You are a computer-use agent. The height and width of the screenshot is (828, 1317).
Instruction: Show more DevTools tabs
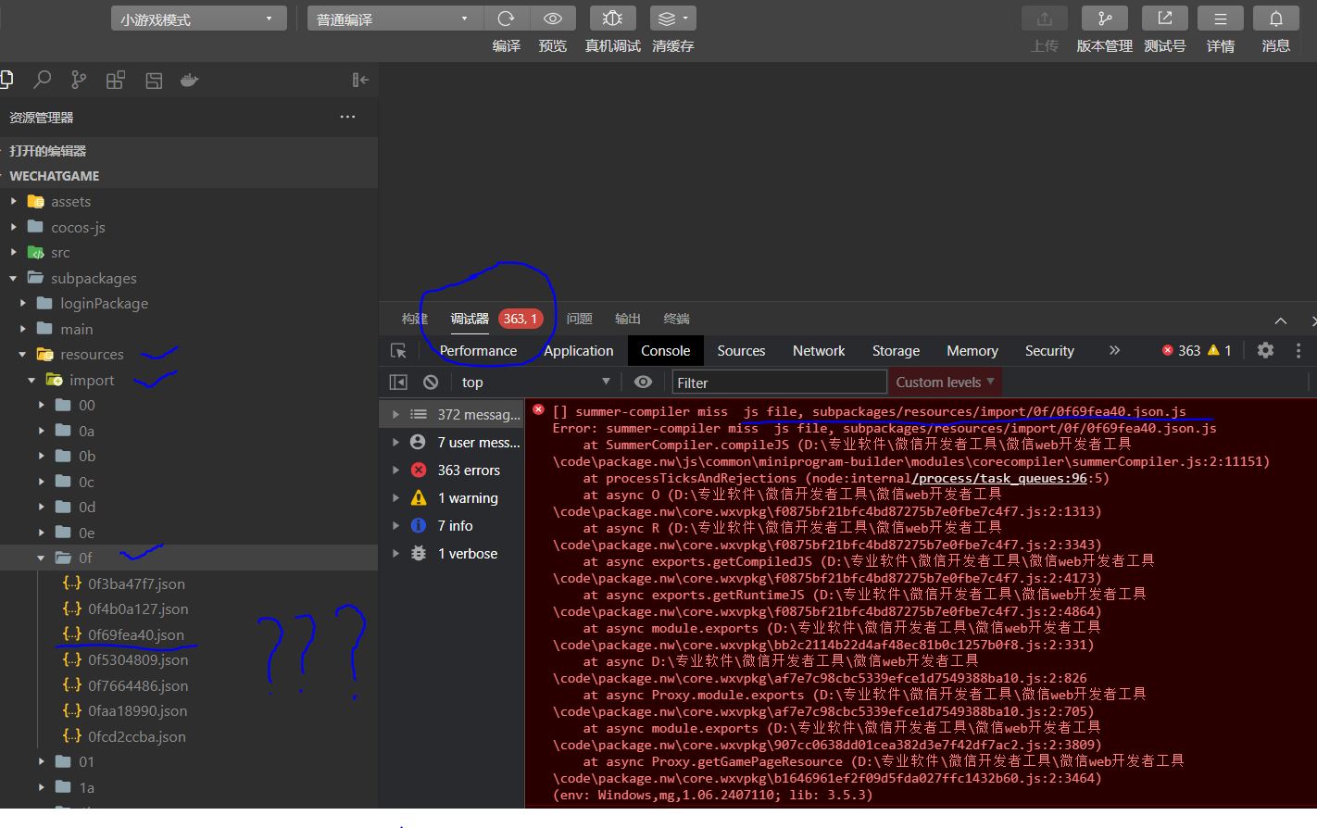click(1114, 350)
